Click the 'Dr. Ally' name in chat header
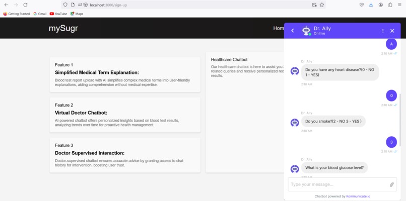Image resolution: width=406 pixels, height=201 pixels. click(x=322, y=29)
